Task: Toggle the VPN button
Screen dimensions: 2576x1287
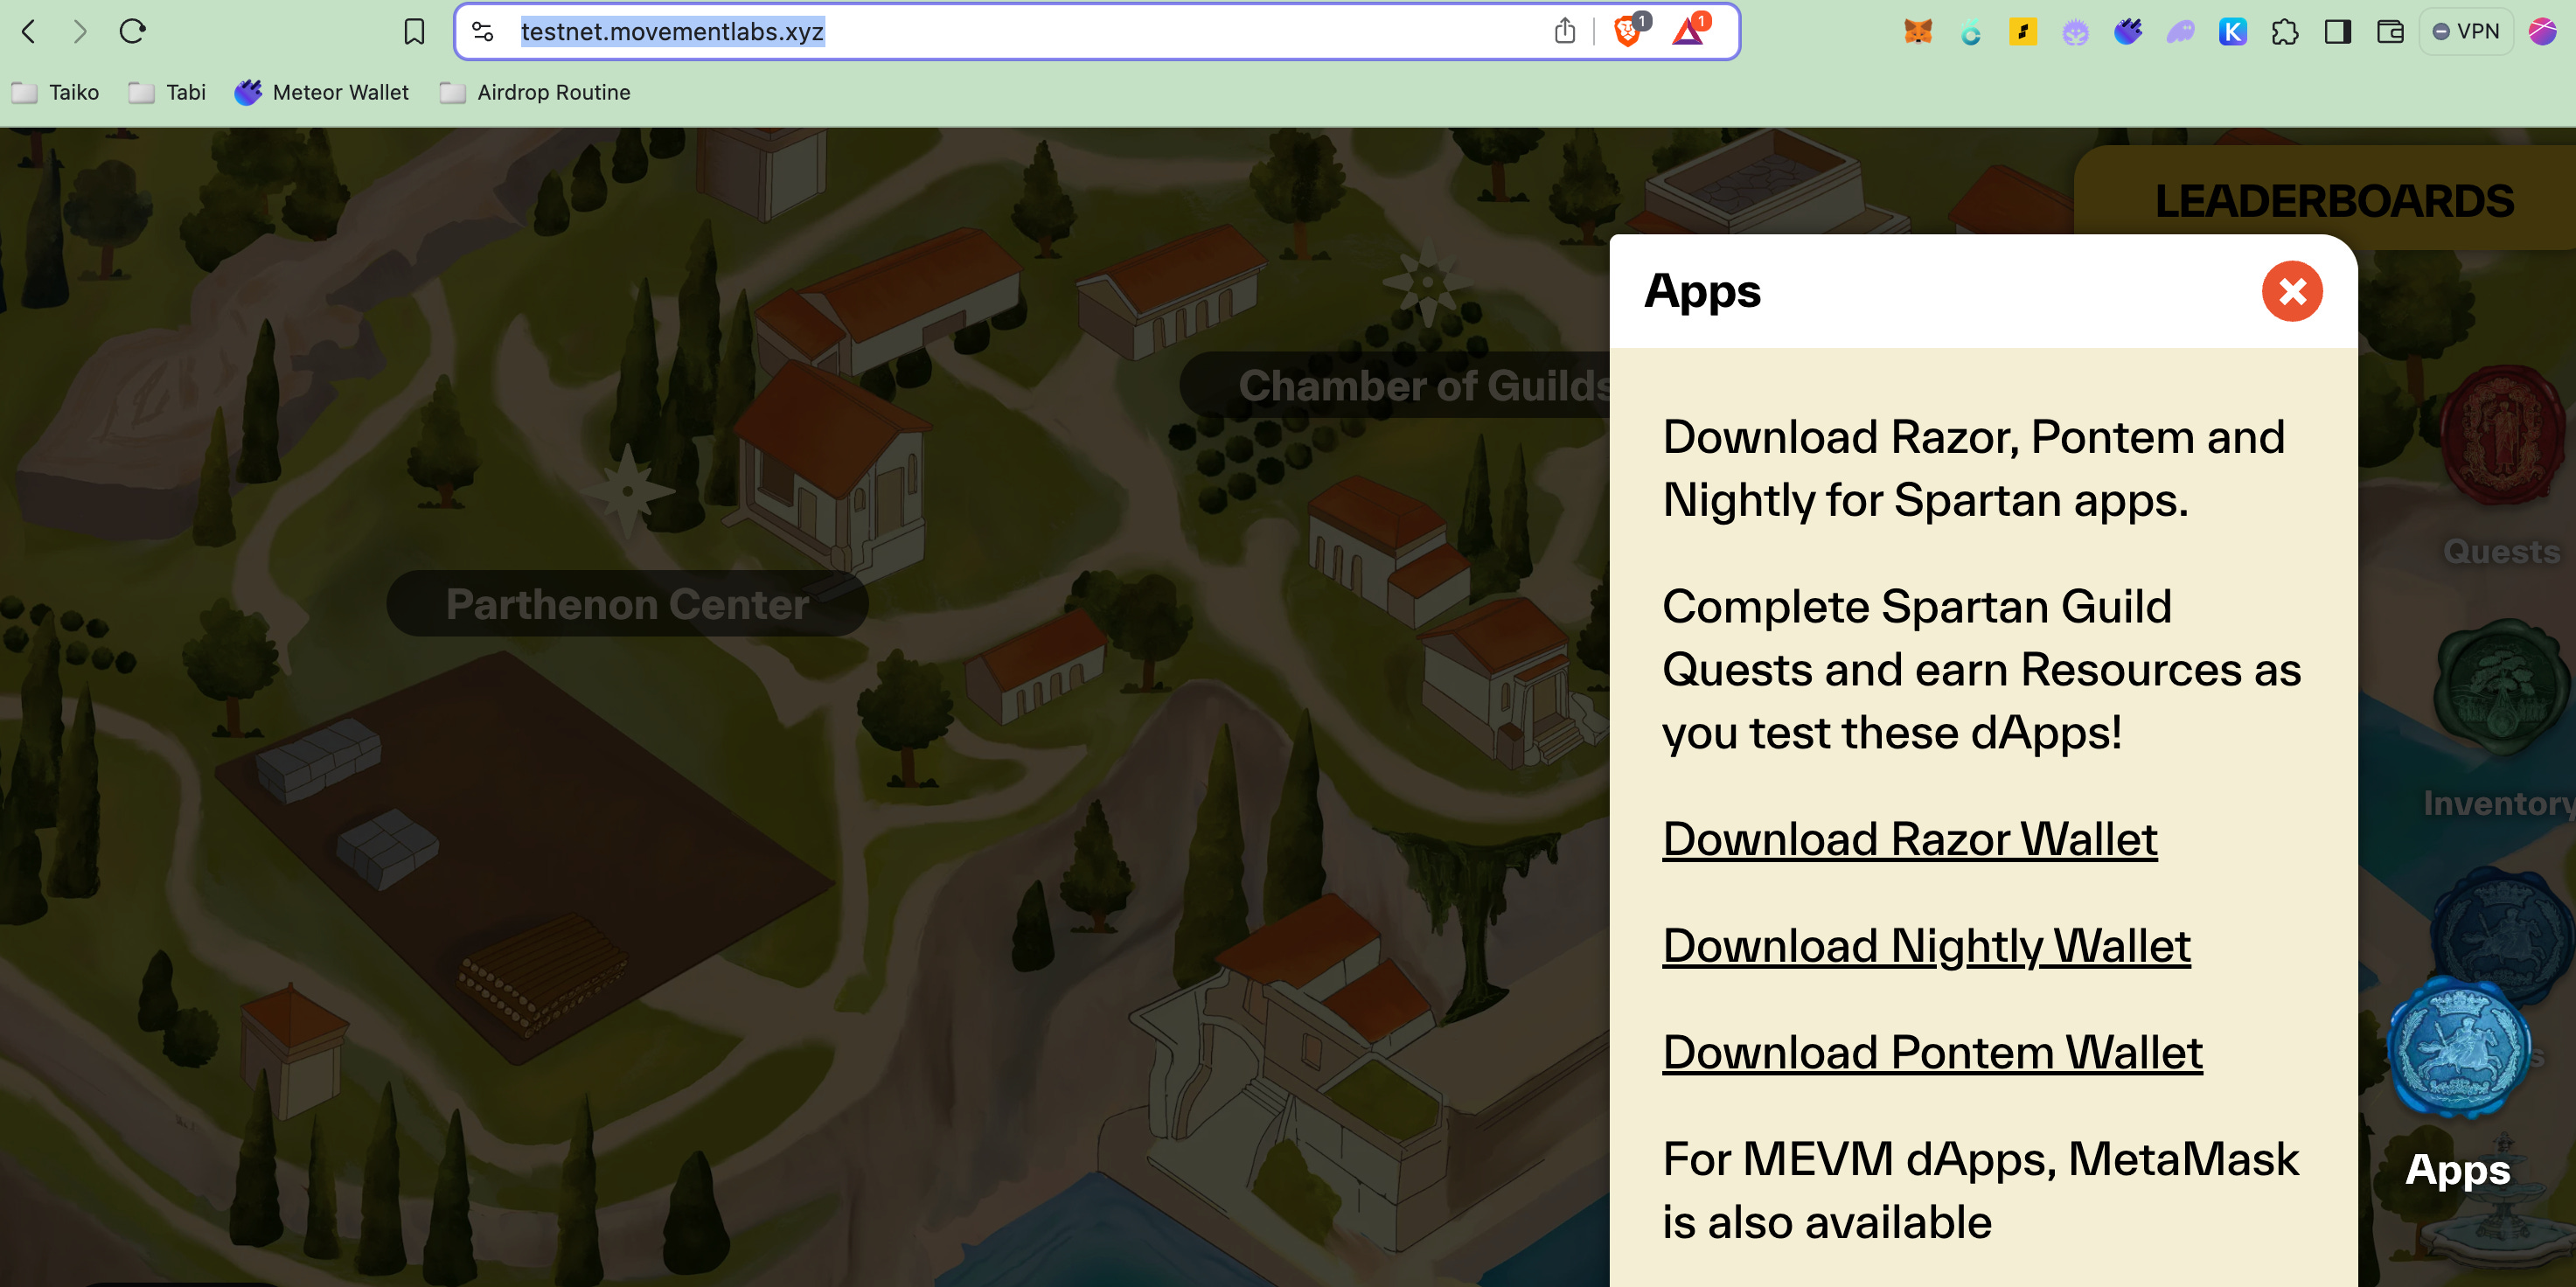Action: click(2465, 32)
